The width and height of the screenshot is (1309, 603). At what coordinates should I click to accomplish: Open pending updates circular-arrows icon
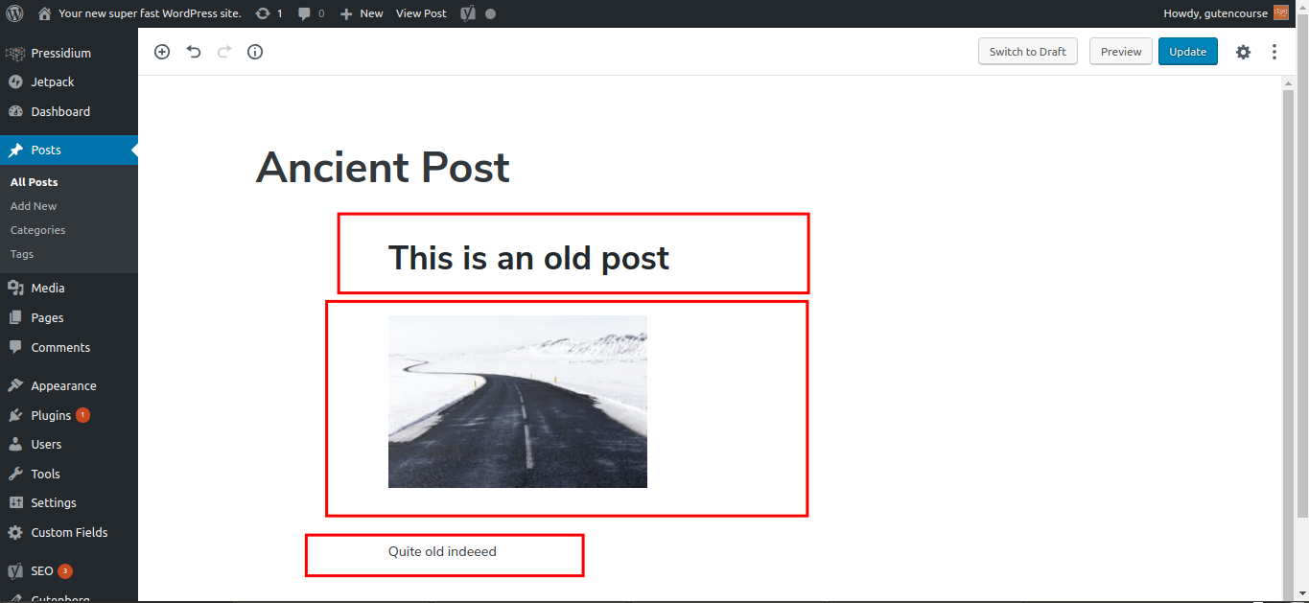[x=263, y=13]
